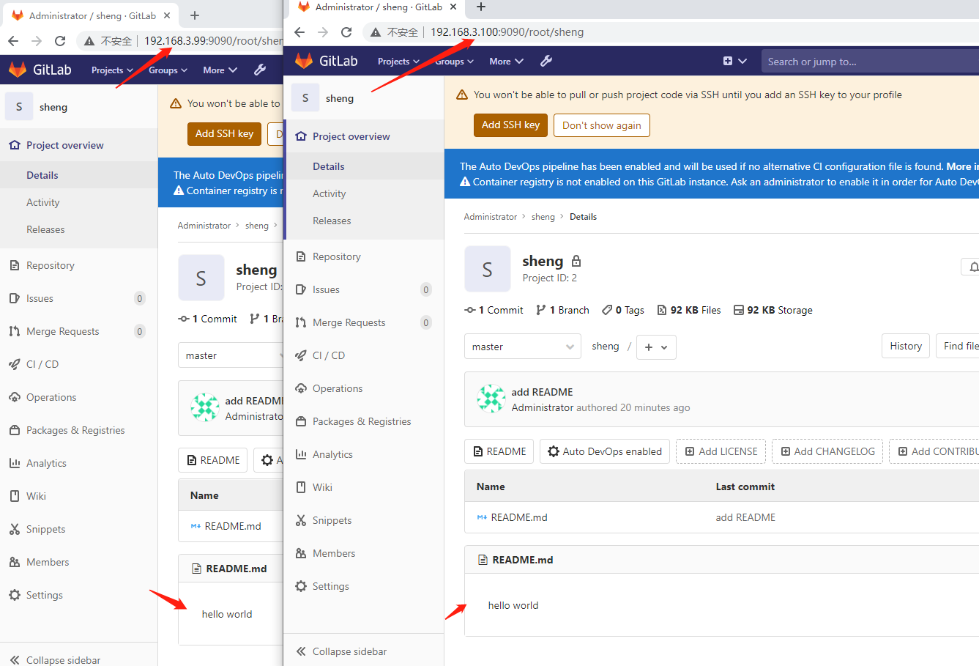The image size is (979, 666).
Task: Open the plus create-new dropdown in navbar
Action: (734, 62)
